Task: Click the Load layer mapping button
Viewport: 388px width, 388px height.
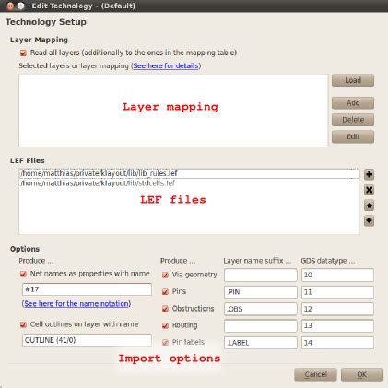Action: click(353, 80)
